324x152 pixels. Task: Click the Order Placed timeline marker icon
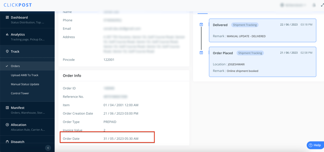(201, 53)
